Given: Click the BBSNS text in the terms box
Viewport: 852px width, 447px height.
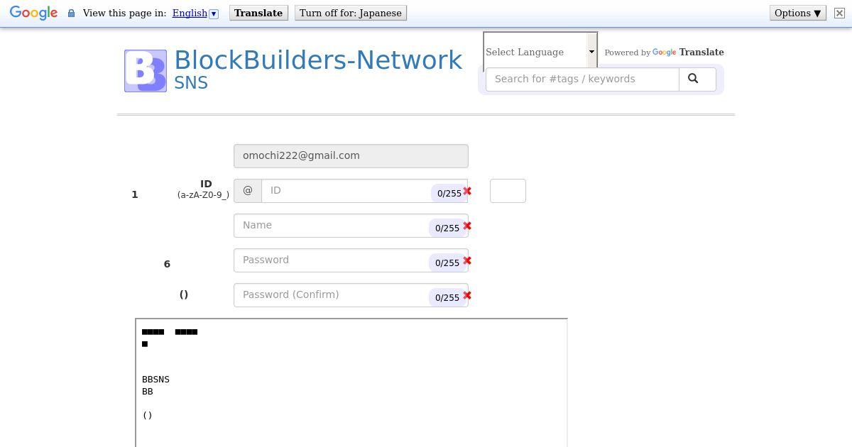Looking at the screenshot, I should pyautogui.click(x=155, y=380).
